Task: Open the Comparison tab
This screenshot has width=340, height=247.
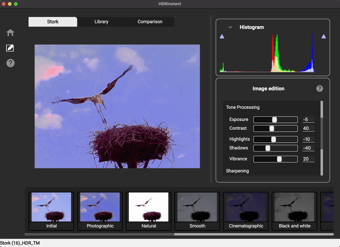Action: [150, 22]
